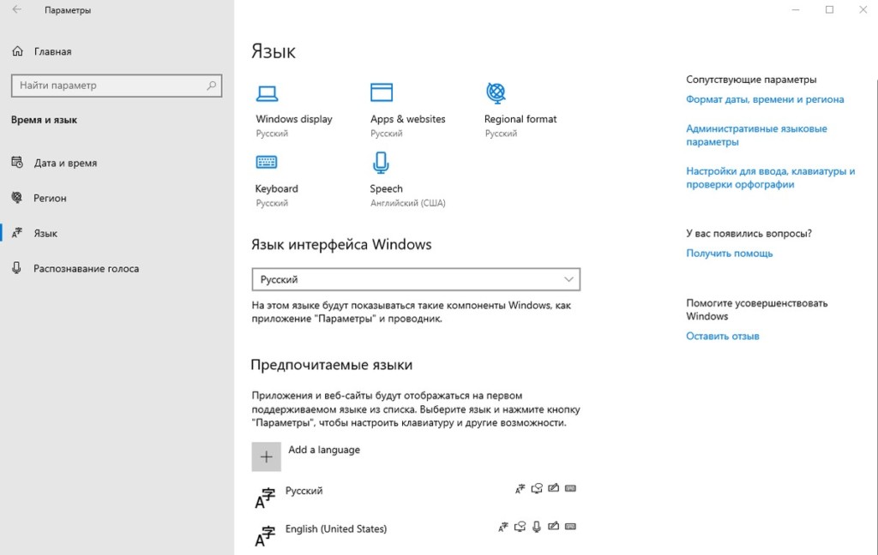Open Административные языковые параметры link
878x555 pixels.
point(756,135)
